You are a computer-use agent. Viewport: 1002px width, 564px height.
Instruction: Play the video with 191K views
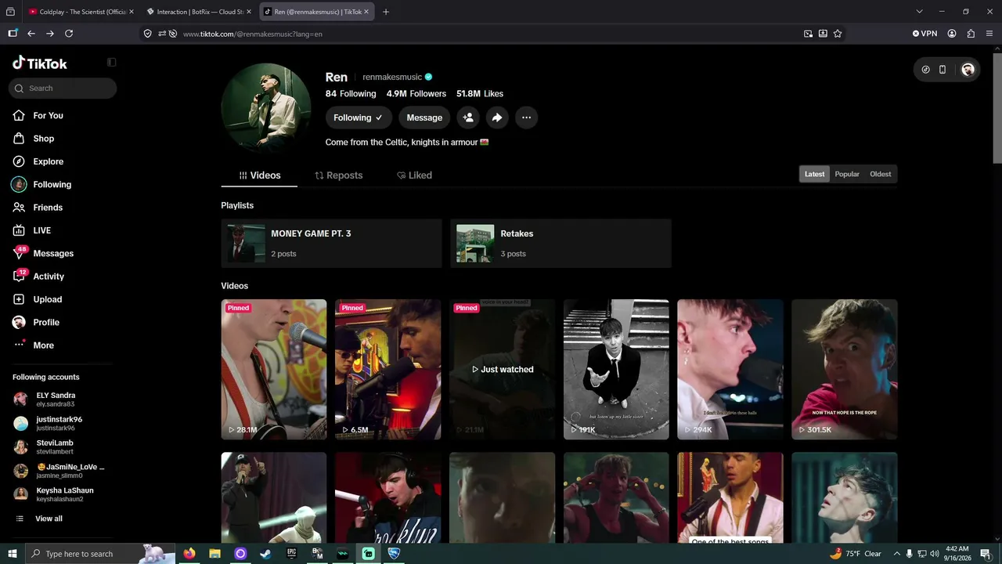[x=616, y=369]
